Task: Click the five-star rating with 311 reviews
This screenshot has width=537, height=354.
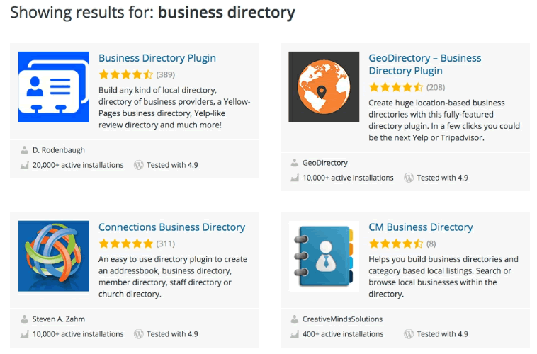Action: click(x=125, y=244)
